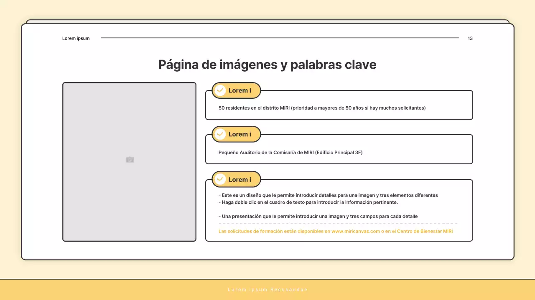
Task: Click the 50 residentes distrito MIRI text box
Action: (322, 107)
